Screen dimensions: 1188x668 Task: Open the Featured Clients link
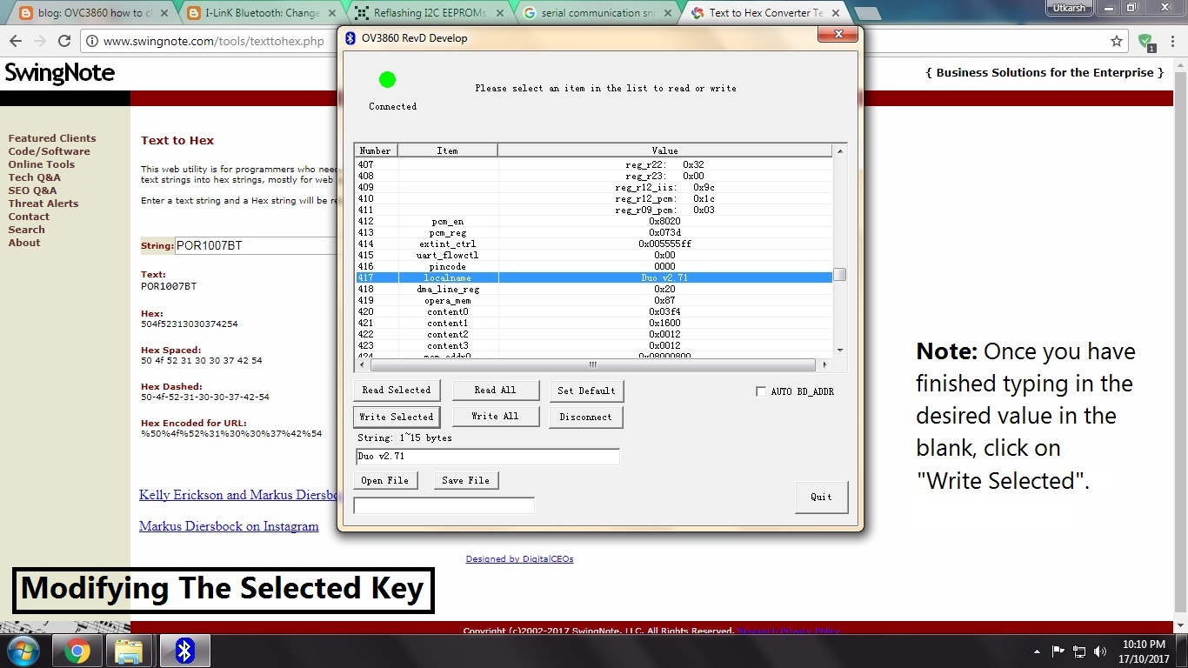point(52,138)
